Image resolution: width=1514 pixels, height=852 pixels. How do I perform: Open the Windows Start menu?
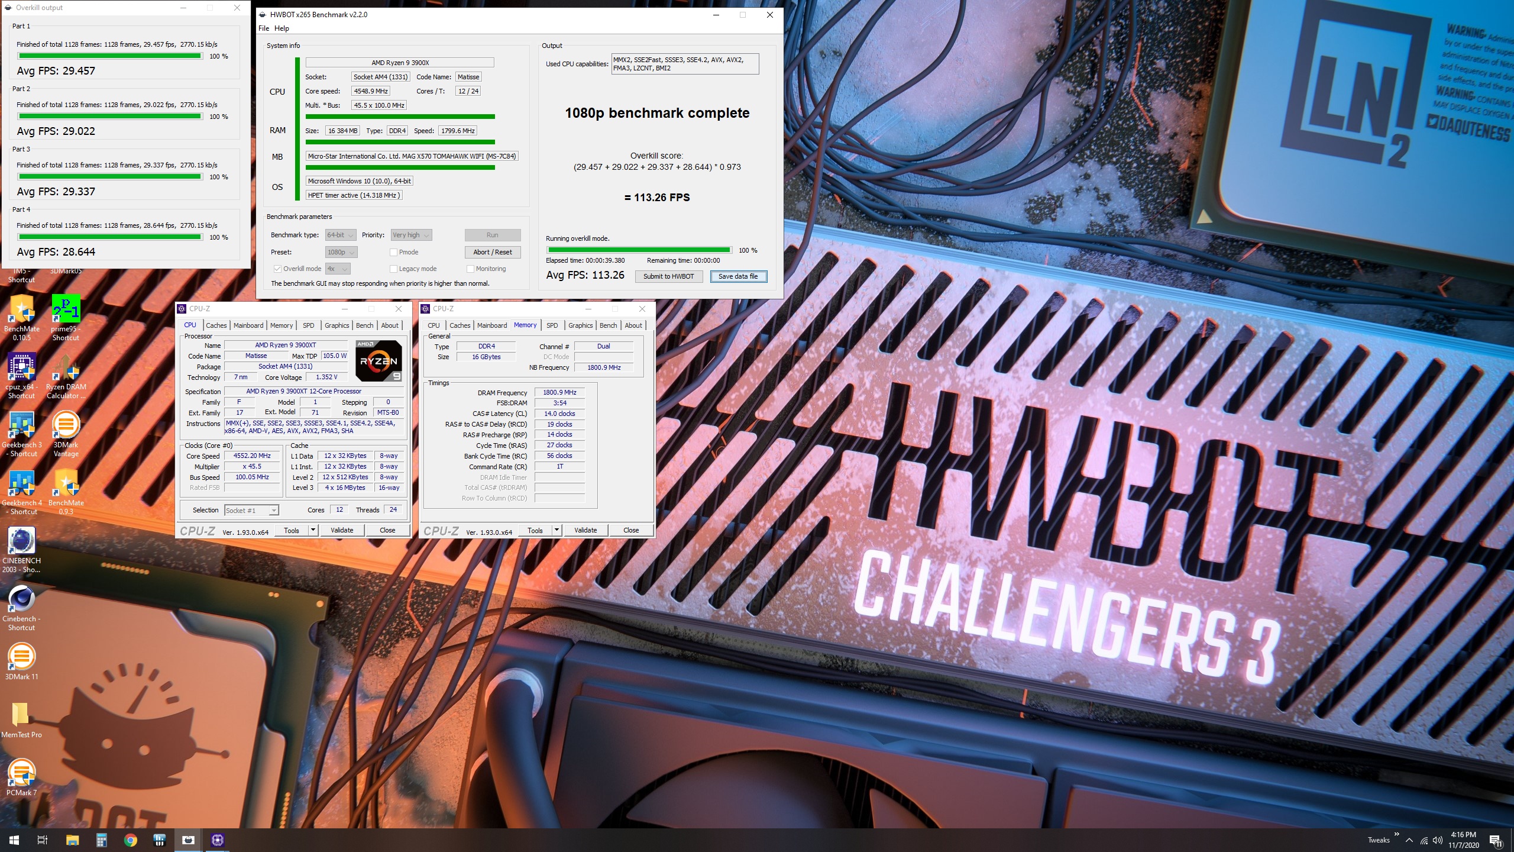(x=14, y=840)
